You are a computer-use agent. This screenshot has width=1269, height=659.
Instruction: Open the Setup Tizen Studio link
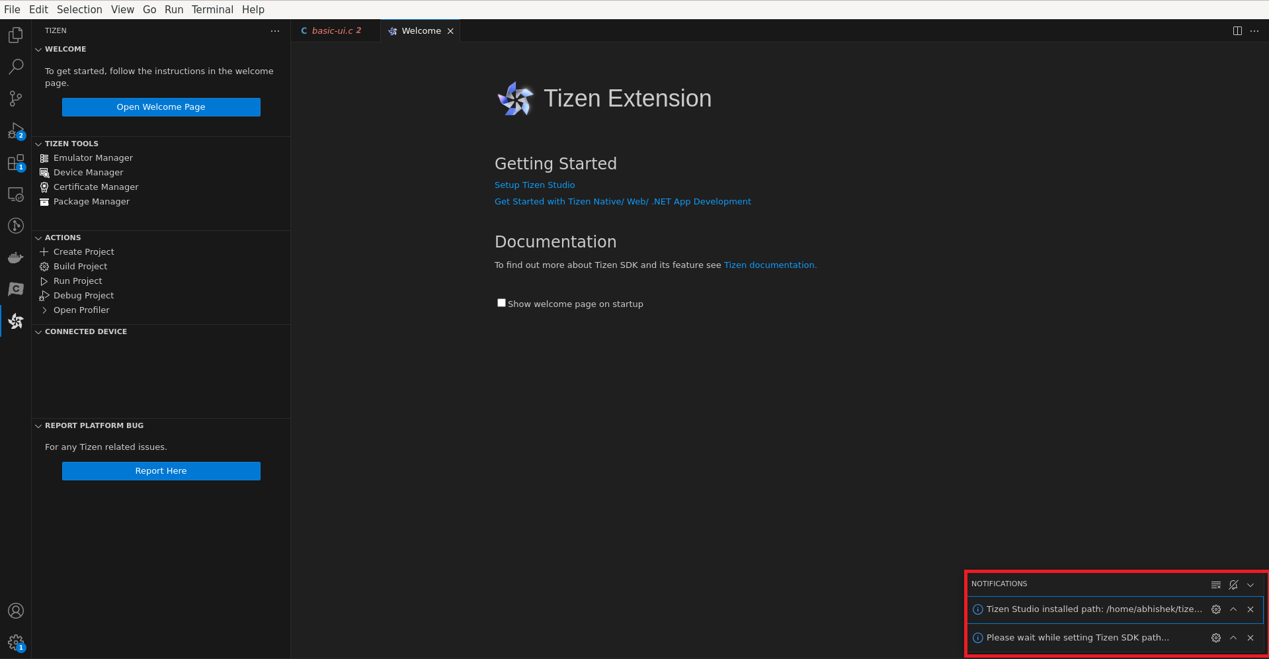[x=534, y=185]
